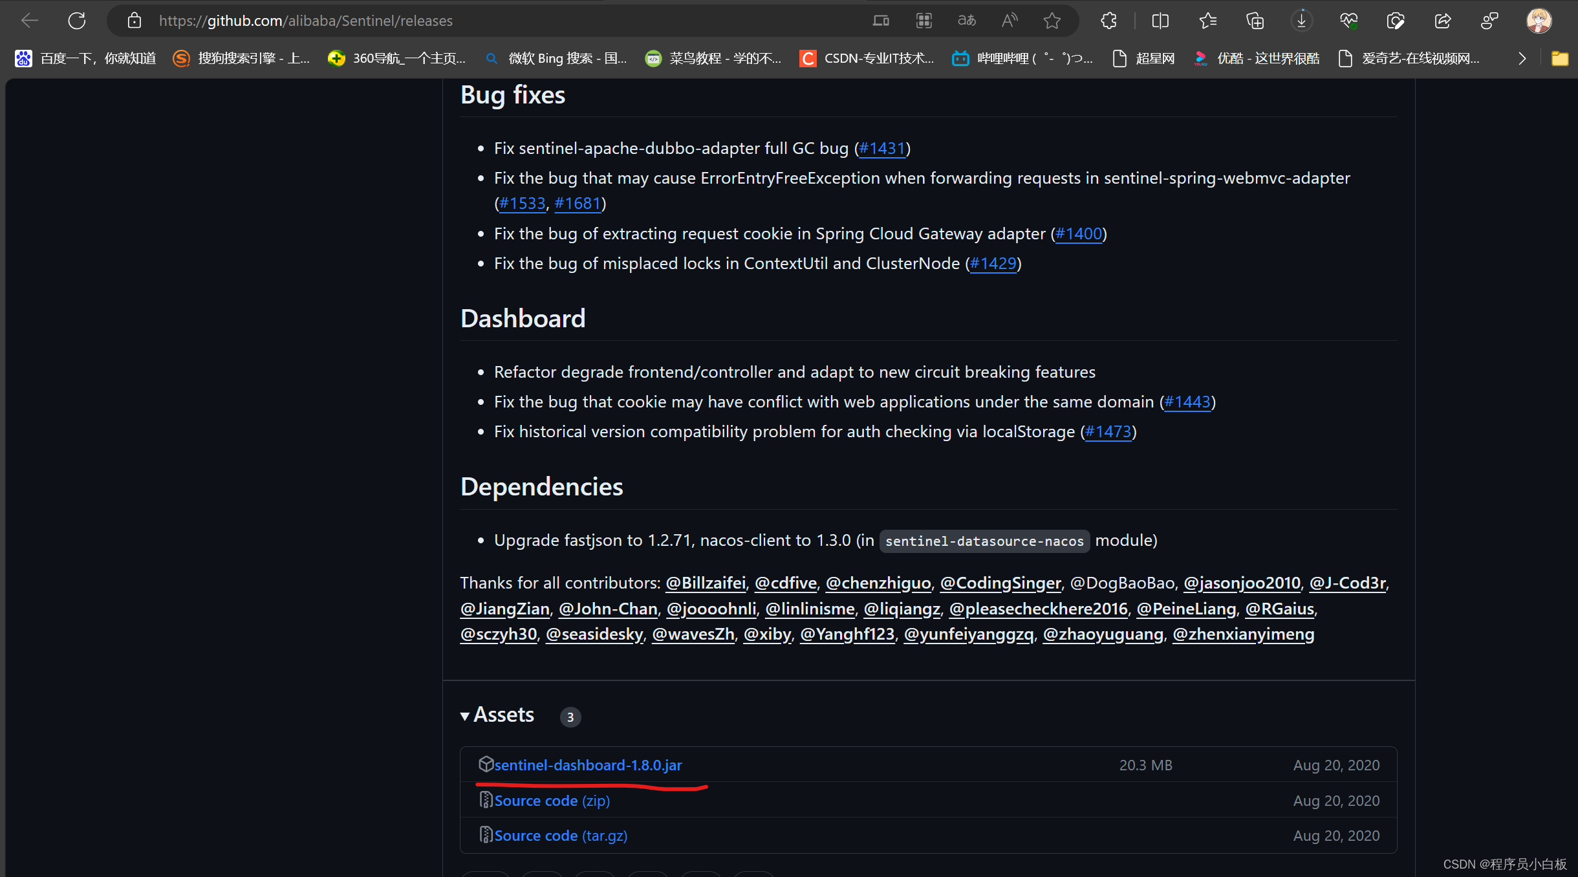This screenshot has width=1578, height=877.
Task: Visit @CodingSinger contributor profile
Action: 1000,583
